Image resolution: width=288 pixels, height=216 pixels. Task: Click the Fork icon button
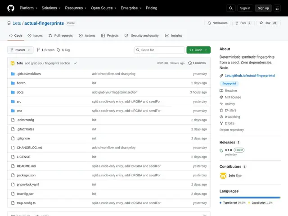[237, 23]
